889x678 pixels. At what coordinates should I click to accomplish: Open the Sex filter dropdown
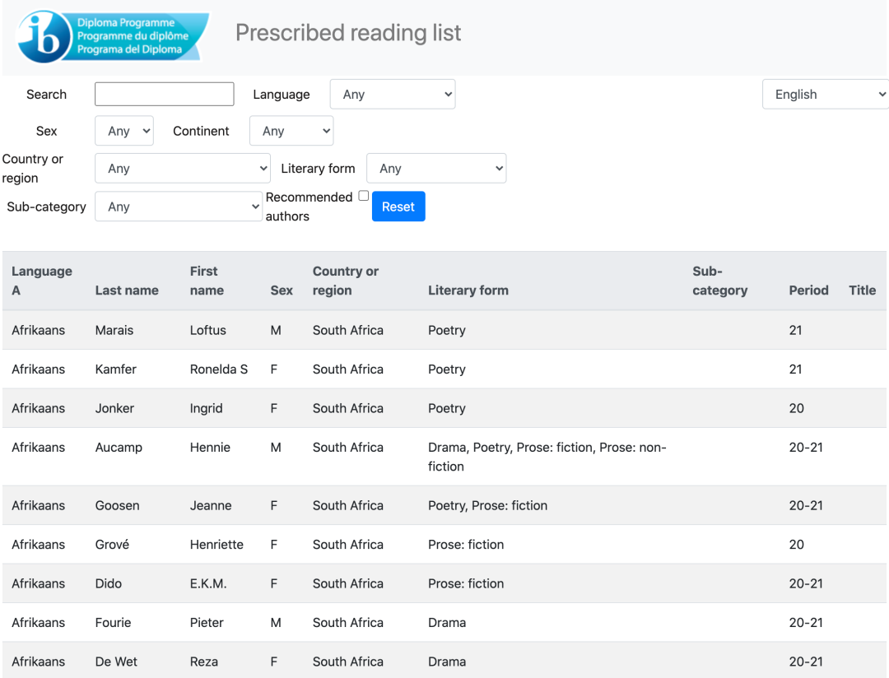[124, 131]
